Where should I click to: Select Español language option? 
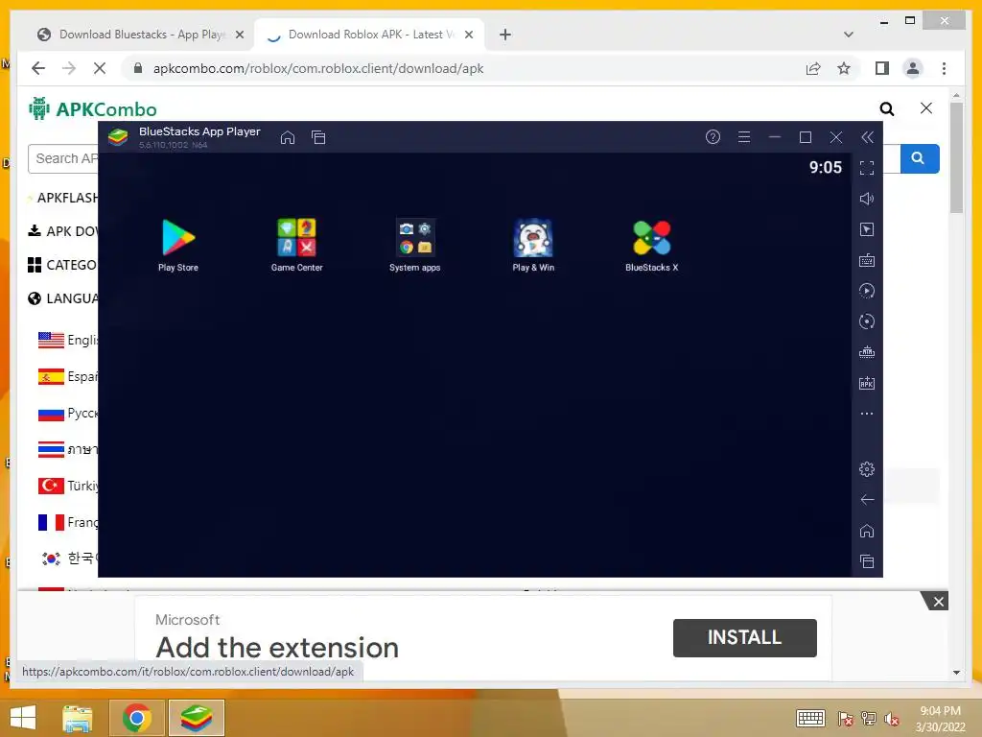click(x=68, y=376)
